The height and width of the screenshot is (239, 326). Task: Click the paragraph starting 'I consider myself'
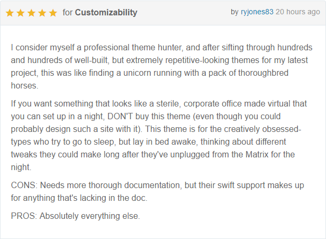click(x=161, y=66)
